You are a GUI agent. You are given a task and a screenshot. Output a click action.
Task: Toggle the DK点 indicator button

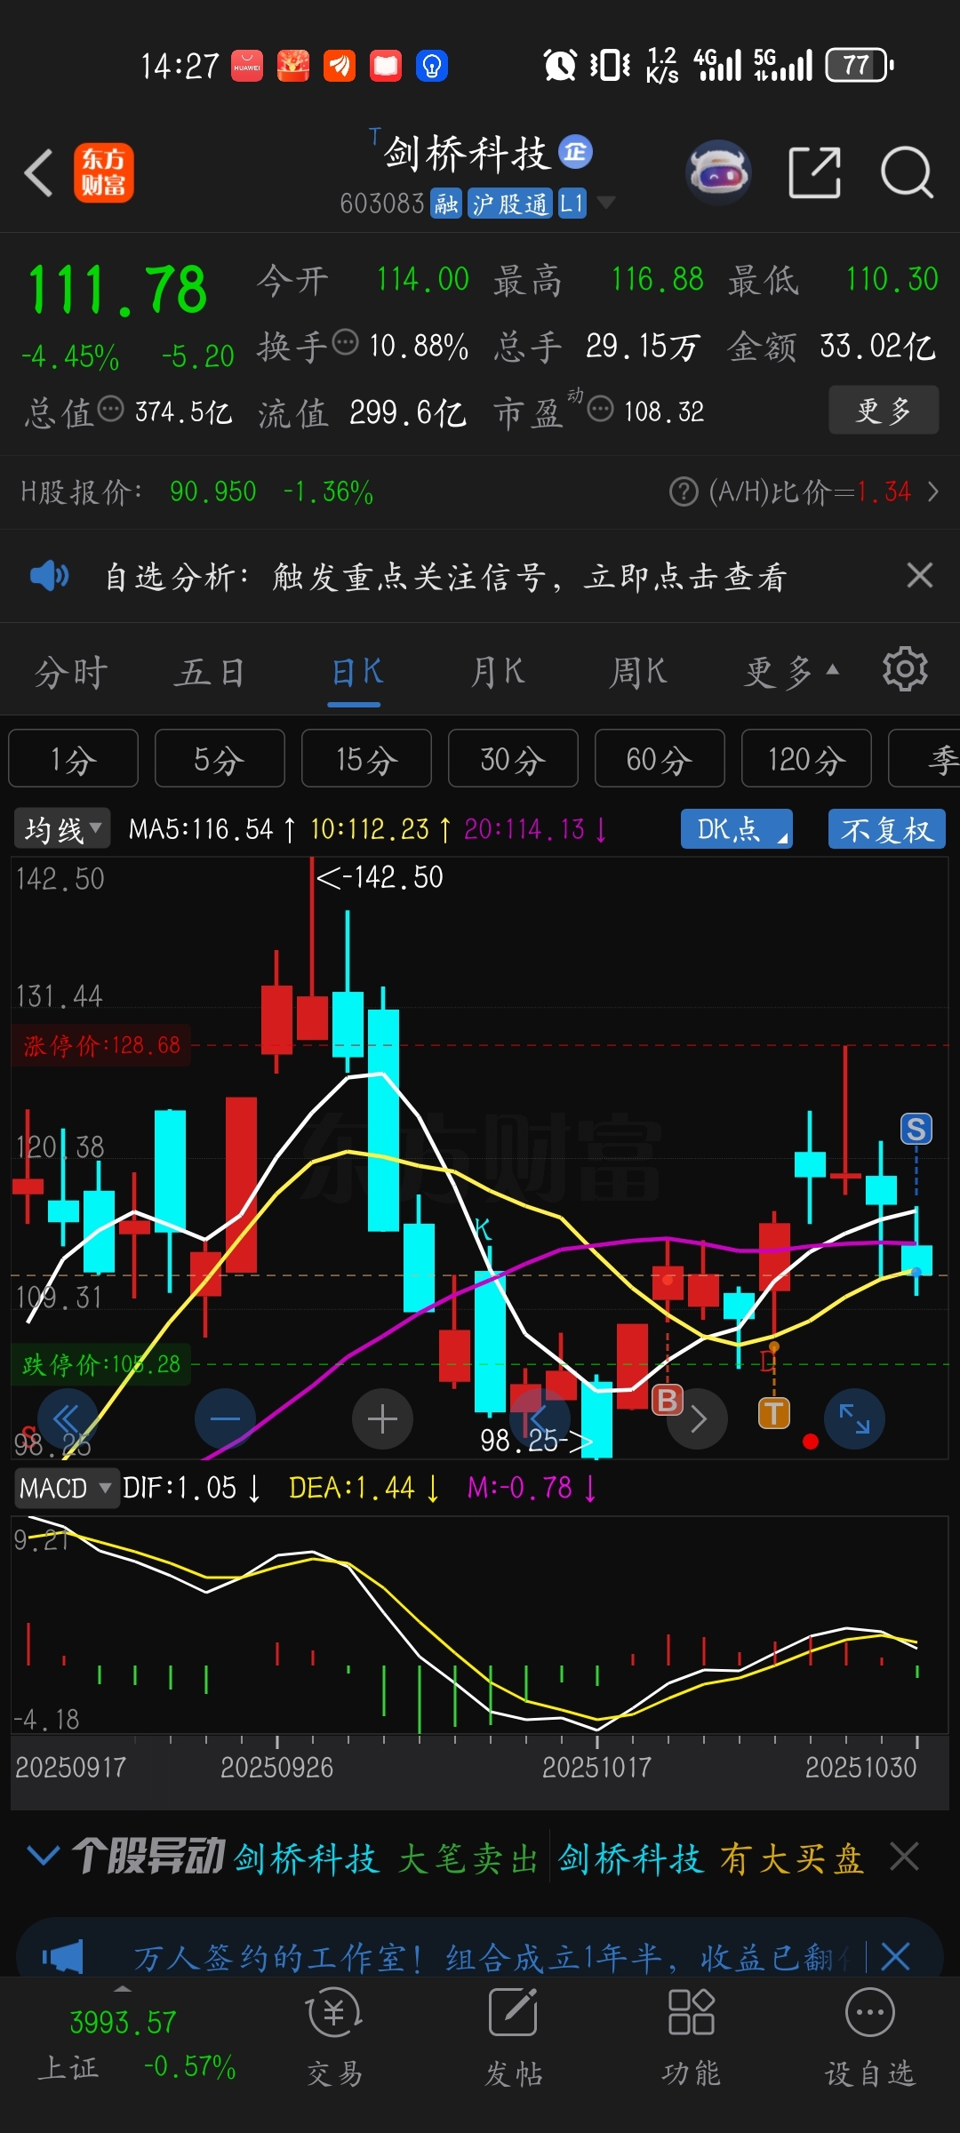(737, 829)
